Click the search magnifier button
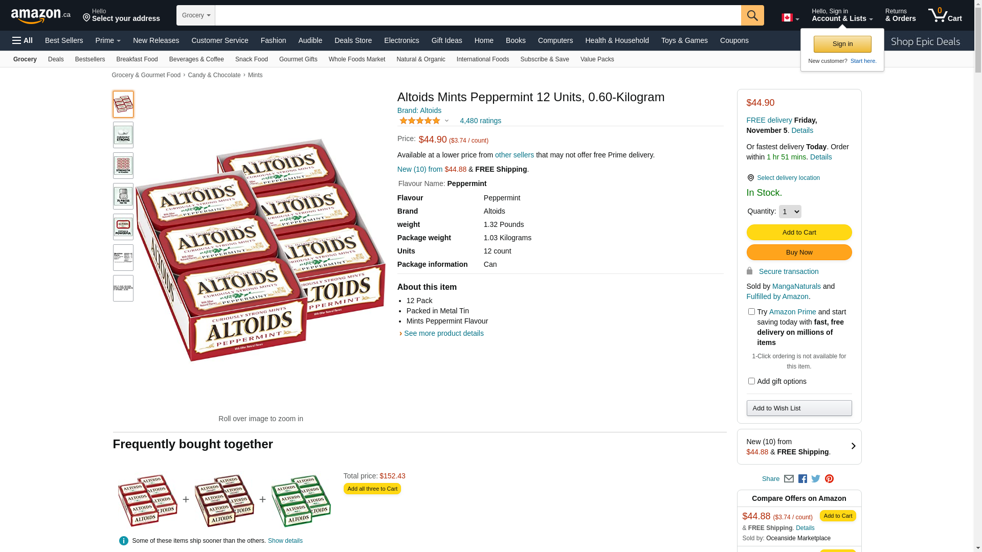 click(x=752, y=15)
